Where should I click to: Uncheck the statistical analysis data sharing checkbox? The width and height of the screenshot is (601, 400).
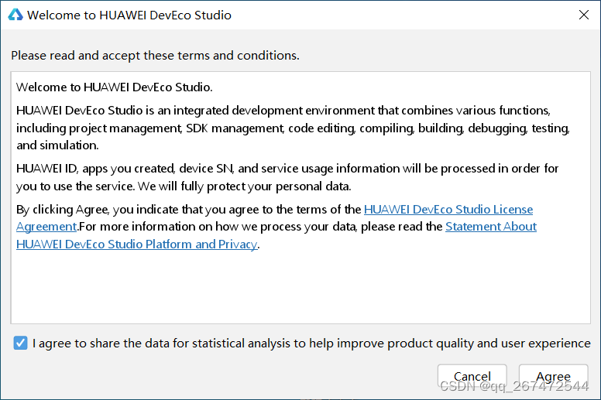(20, 343)
